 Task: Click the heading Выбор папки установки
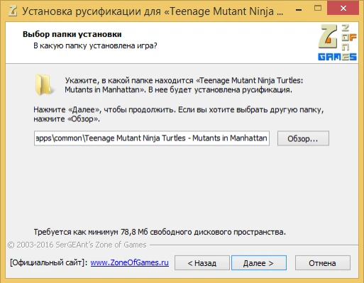72,34
